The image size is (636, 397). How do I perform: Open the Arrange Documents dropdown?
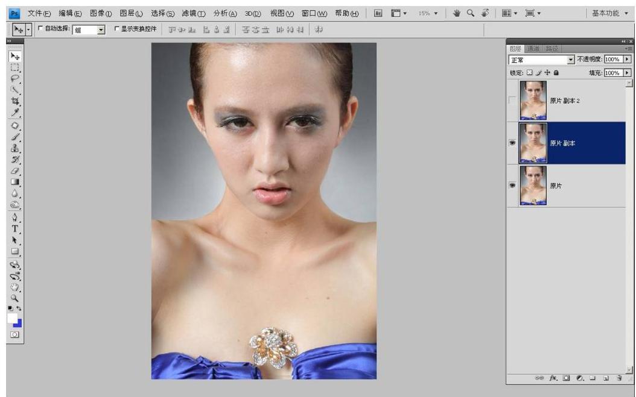509,13
